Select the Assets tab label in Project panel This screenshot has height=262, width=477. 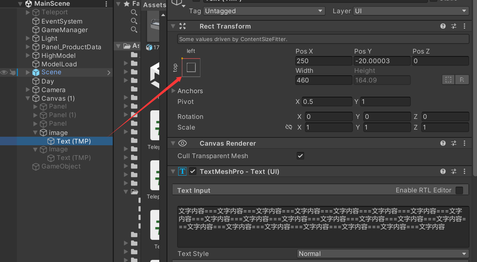coord(155,5)
